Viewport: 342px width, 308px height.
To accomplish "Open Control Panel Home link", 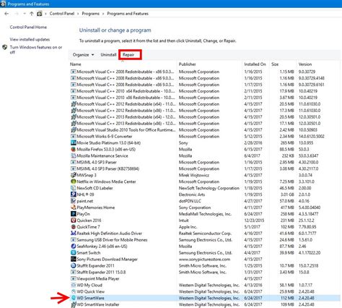I will [28, 27].
